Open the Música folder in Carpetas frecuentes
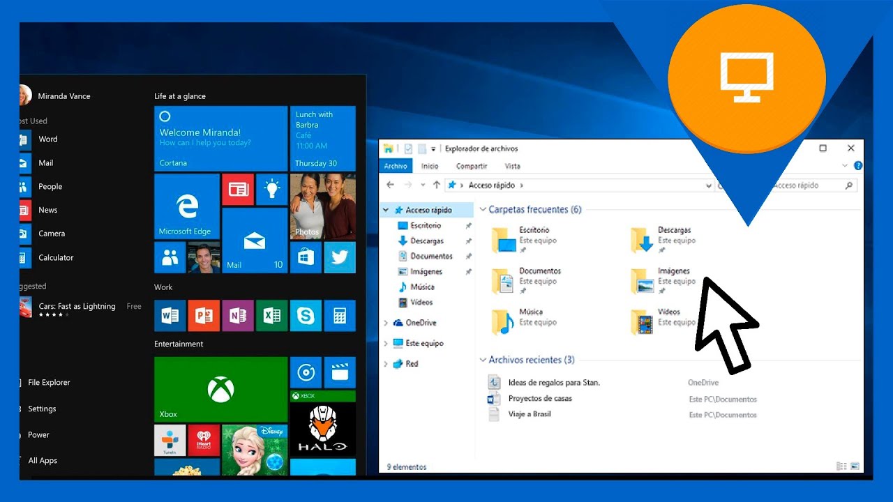 525,321
